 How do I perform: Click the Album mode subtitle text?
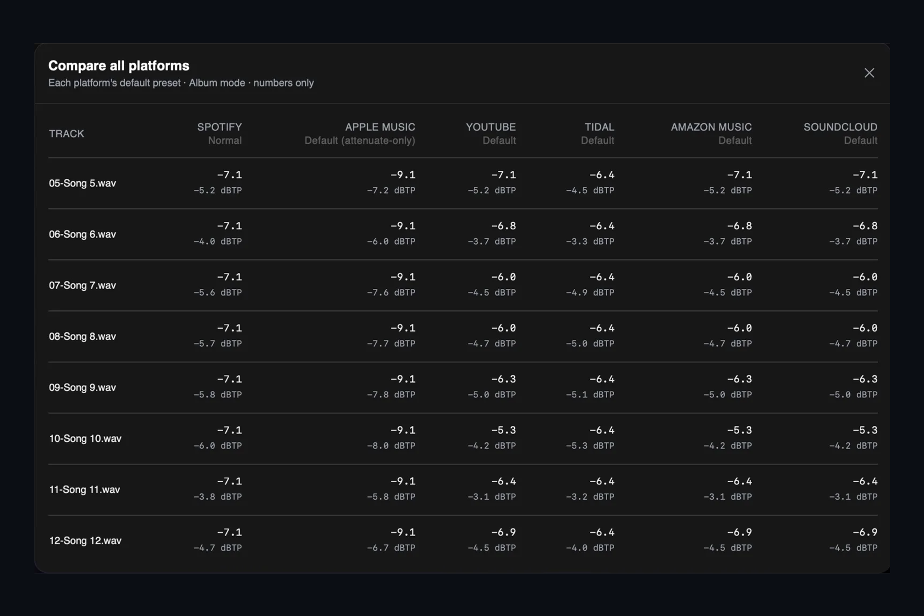pyautogui.click(x=217, y=83)
